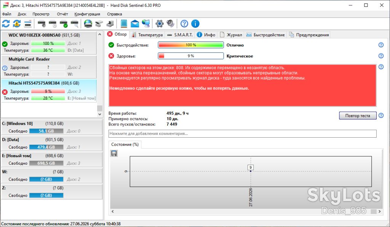Click the graph's scroll left arrow
The height and width of the screenshot is (227, 390).
click(113, 211)
